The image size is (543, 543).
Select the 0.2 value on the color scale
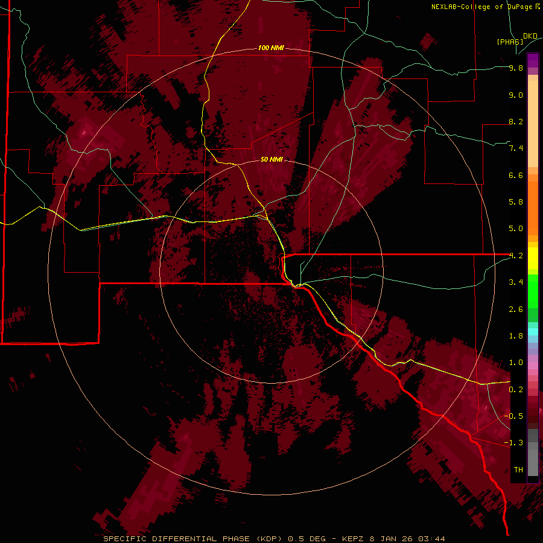pyautogui.click(x=516, y=390)
